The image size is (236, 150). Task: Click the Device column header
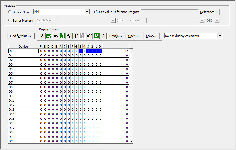click(x=24, y=47)
